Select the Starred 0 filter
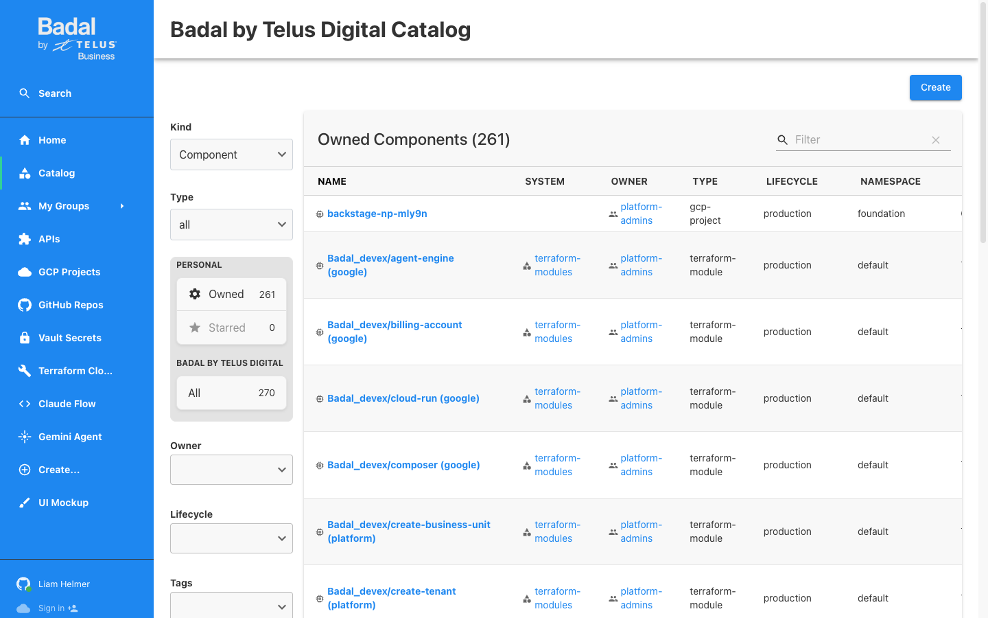Image resolution: width=988 pixels, height=618 pixels. pos(231,328)
